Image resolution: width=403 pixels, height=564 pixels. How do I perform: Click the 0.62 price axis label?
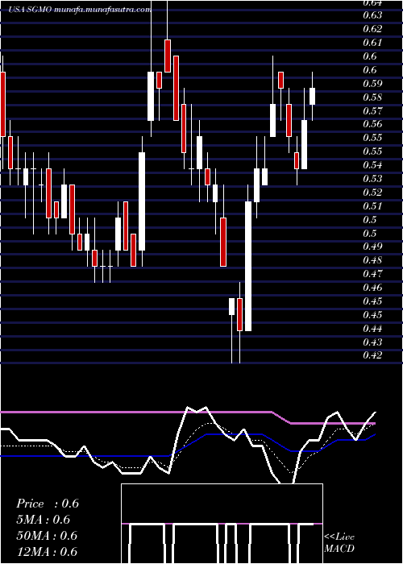(372, 29)
